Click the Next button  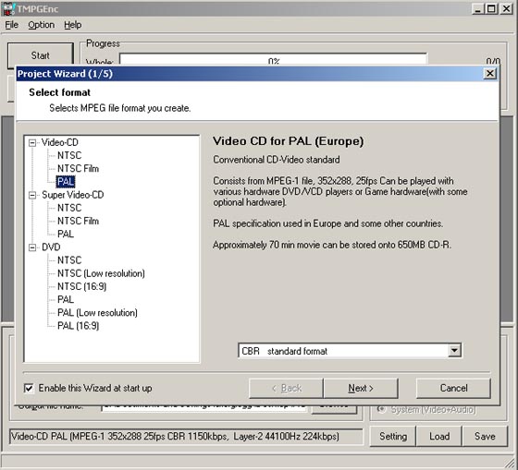[x=361, y=388]
